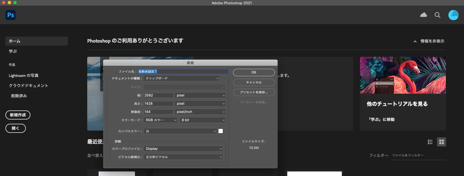Click the 解像度 value field 144
This screenshot has width=464, height=176.
(159, 112)
